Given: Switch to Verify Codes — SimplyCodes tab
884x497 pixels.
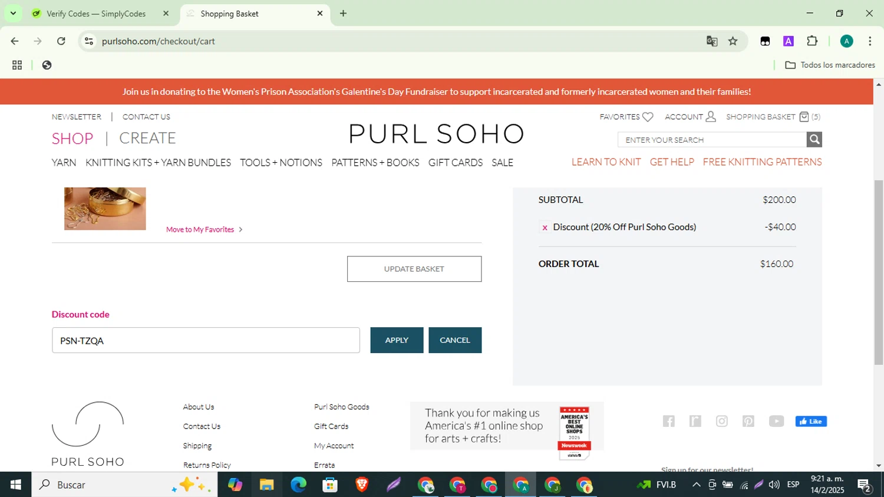Looking at the screenshot, I should [x=96, y=14].
